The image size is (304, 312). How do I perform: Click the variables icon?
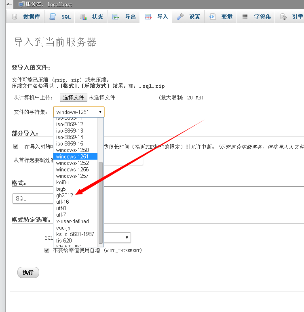point(213,17)
